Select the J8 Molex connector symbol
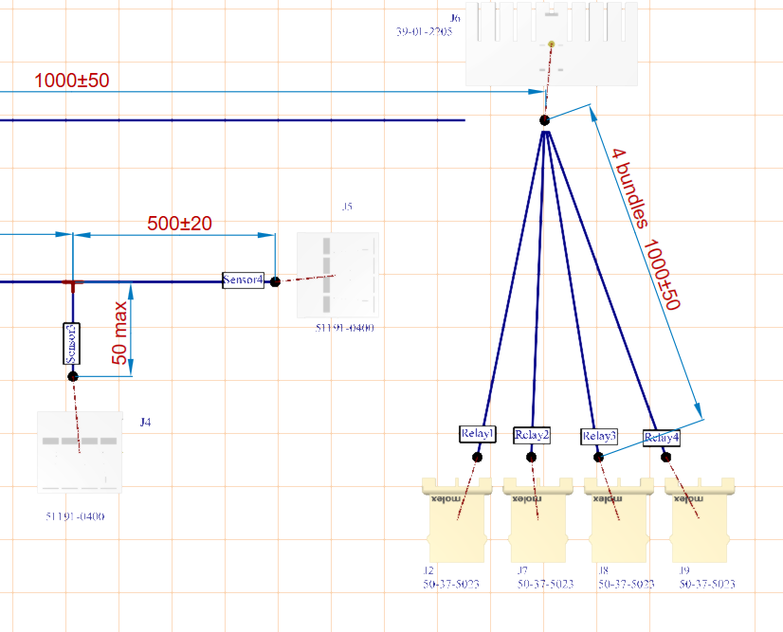 [617, 519]
